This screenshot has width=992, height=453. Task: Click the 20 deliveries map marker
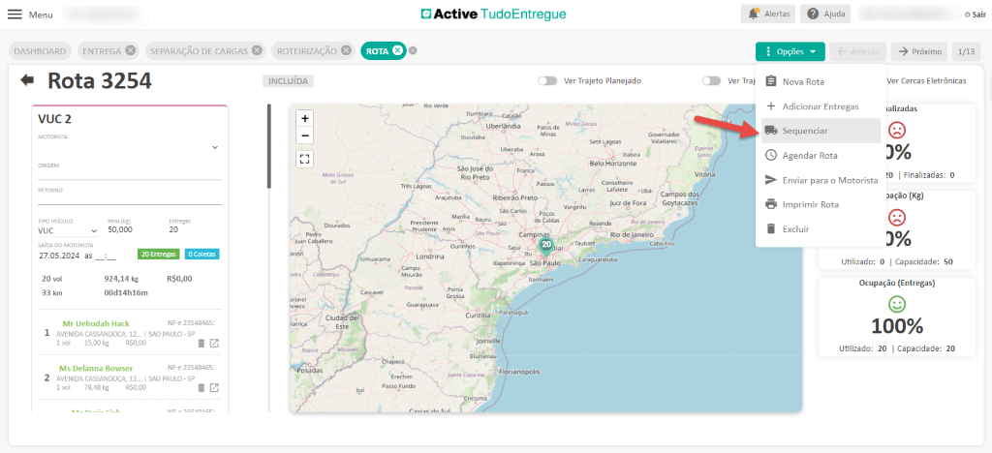[x=546, y=247]
